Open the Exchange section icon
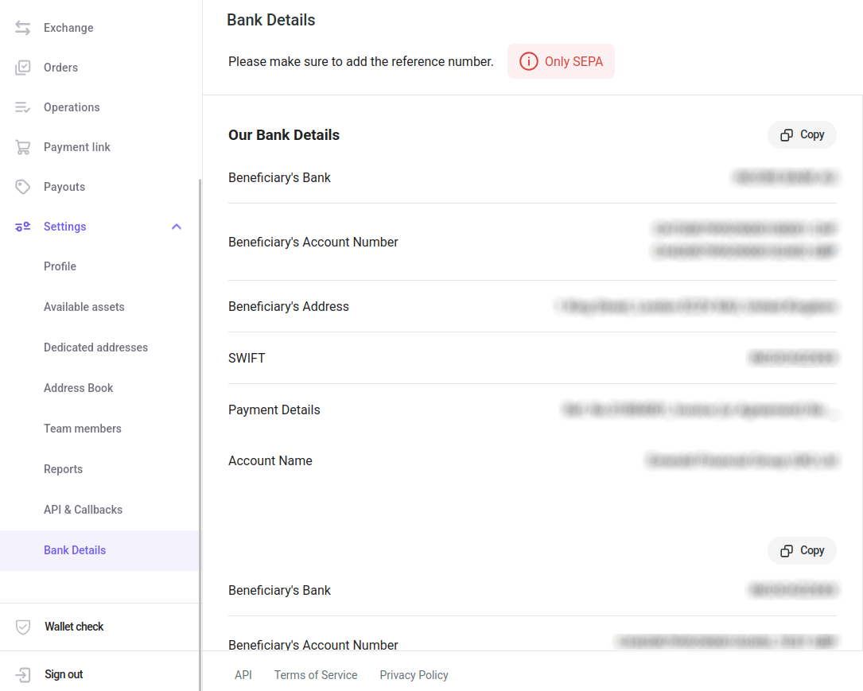The image size is (863, 691). [x=23, y=27]
